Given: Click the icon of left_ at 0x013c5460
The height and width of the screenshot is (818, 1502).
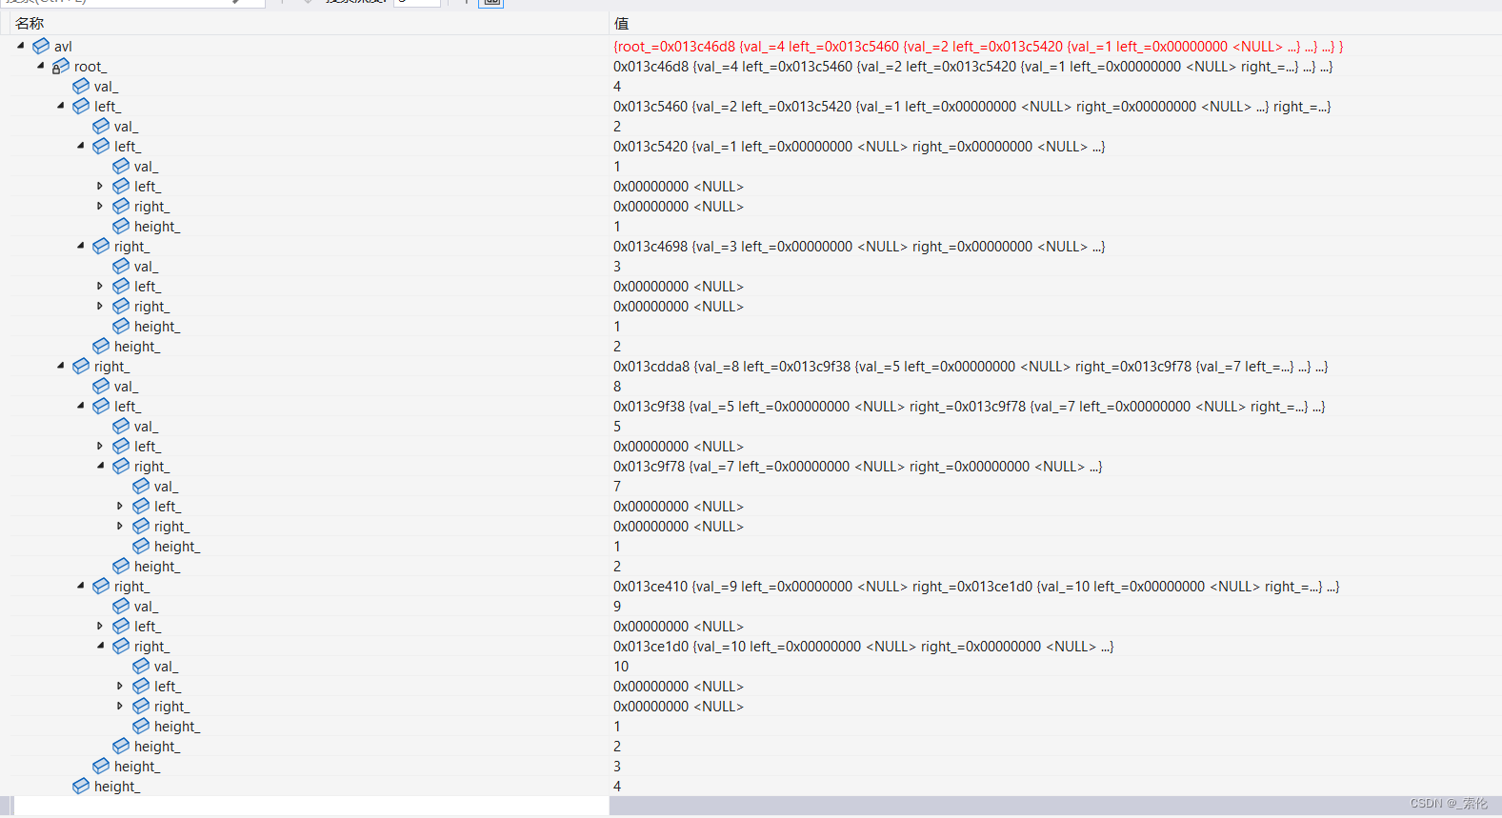Looking at the screenshot, I should tap(81, 106).
